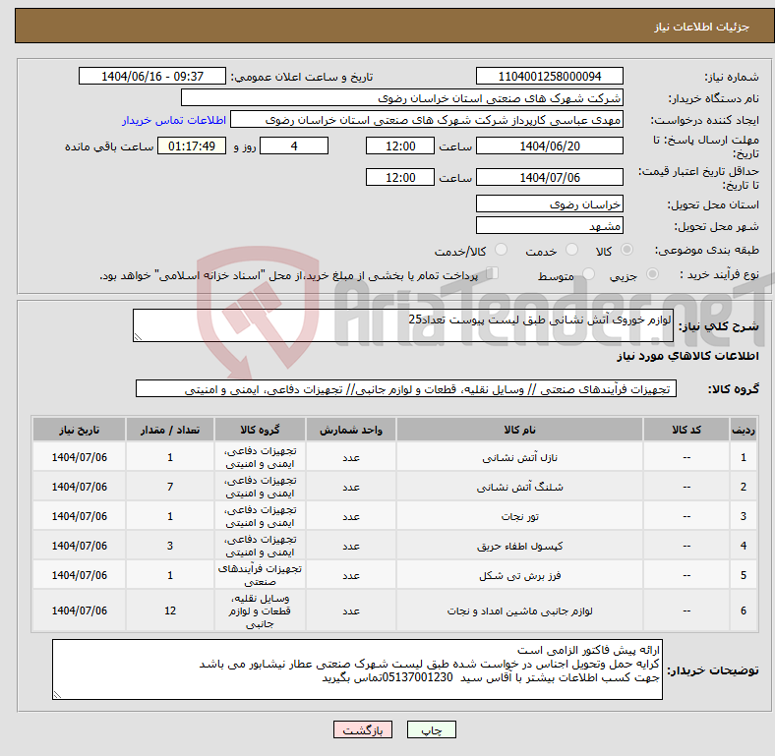The image size is (775, 756).
Task: Click quantity 12 in the last row
Action: click(170, 611)
